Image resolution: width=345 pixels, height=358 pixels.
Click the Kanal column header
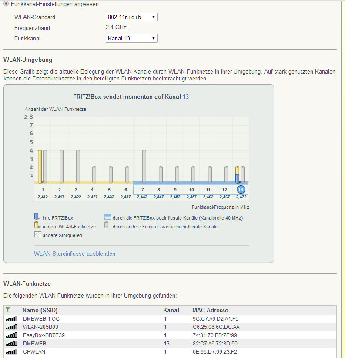(171, 311)
